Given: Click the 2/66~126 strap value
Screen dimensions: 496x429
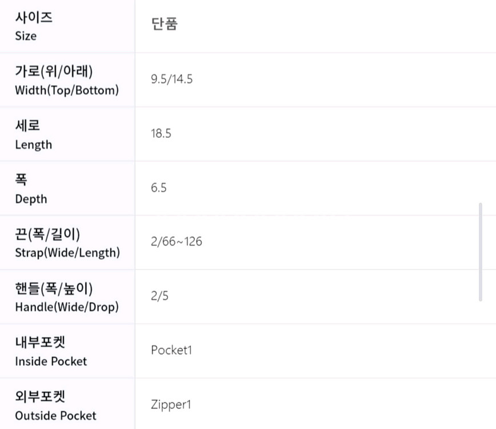Looking at the screenshot, I should click(x=176, y=242).
